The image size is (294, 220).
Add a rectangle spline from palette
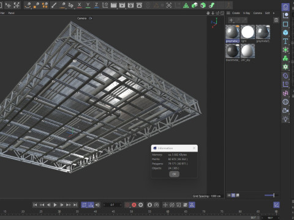[x=285, y=24]
